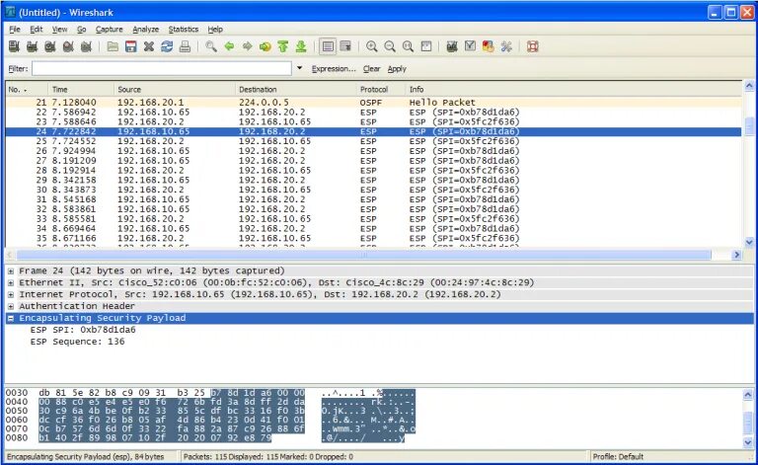Find a packet with magnifier icon
Screen dimensions: 758x465
[211, 46]
